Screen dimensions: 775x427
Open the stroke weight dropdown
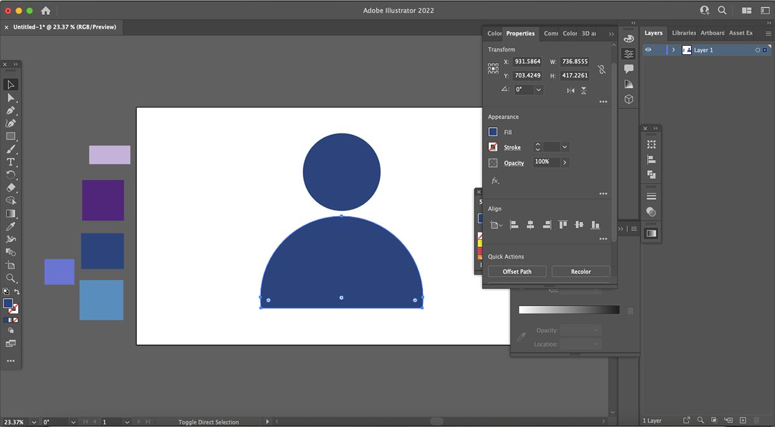565,147
